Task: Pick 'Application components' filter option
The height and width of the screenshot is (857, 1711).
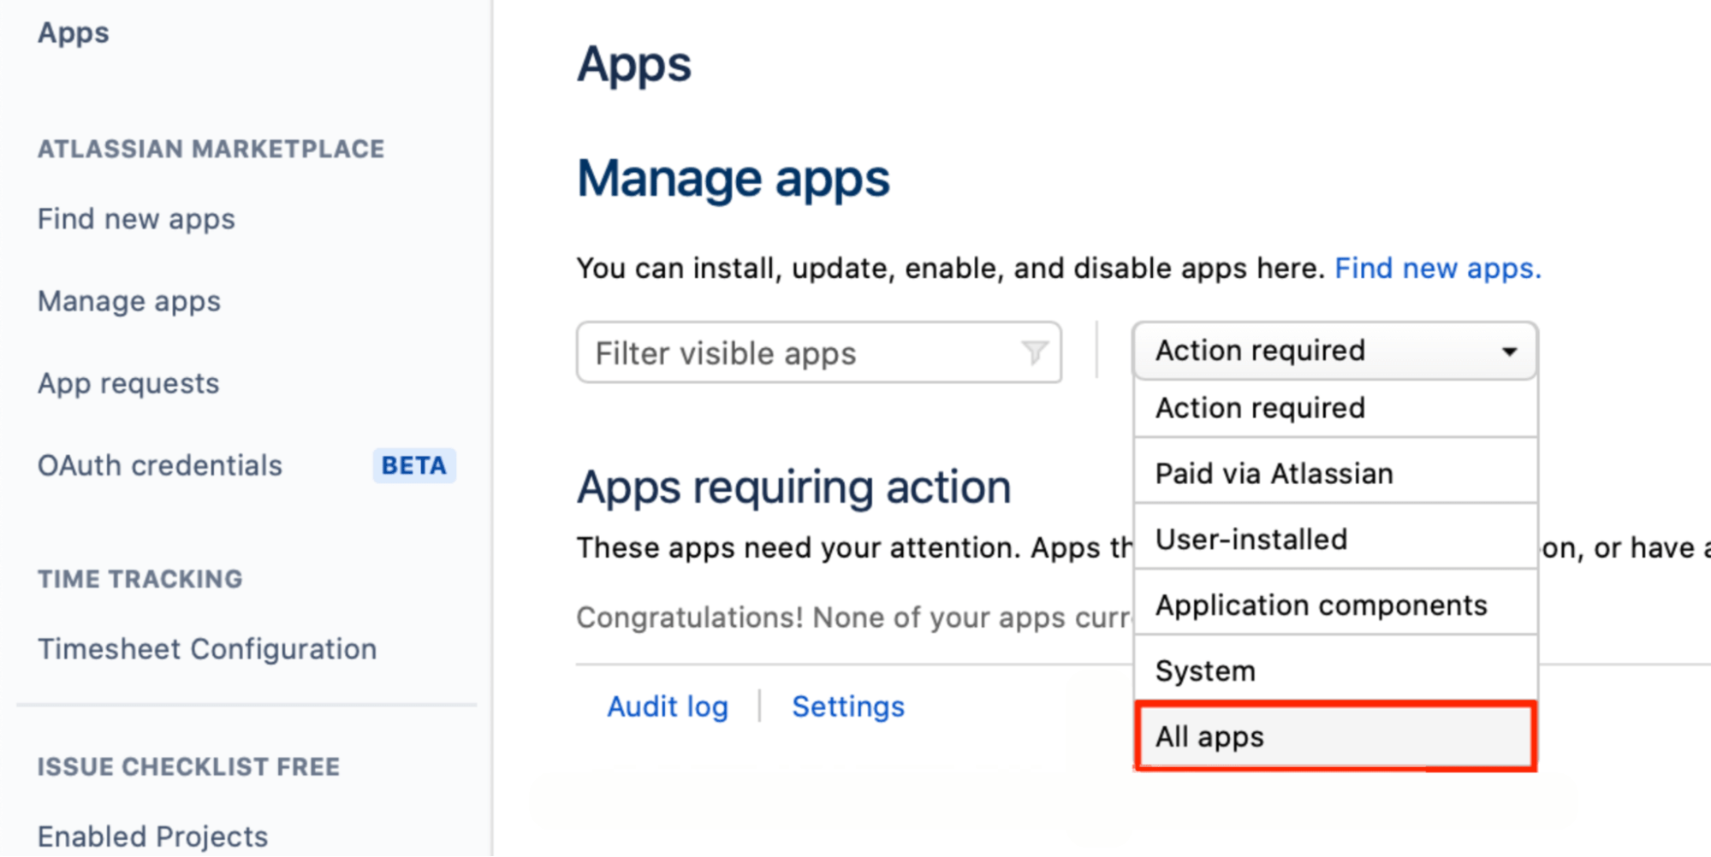Action: point(1335,605)
